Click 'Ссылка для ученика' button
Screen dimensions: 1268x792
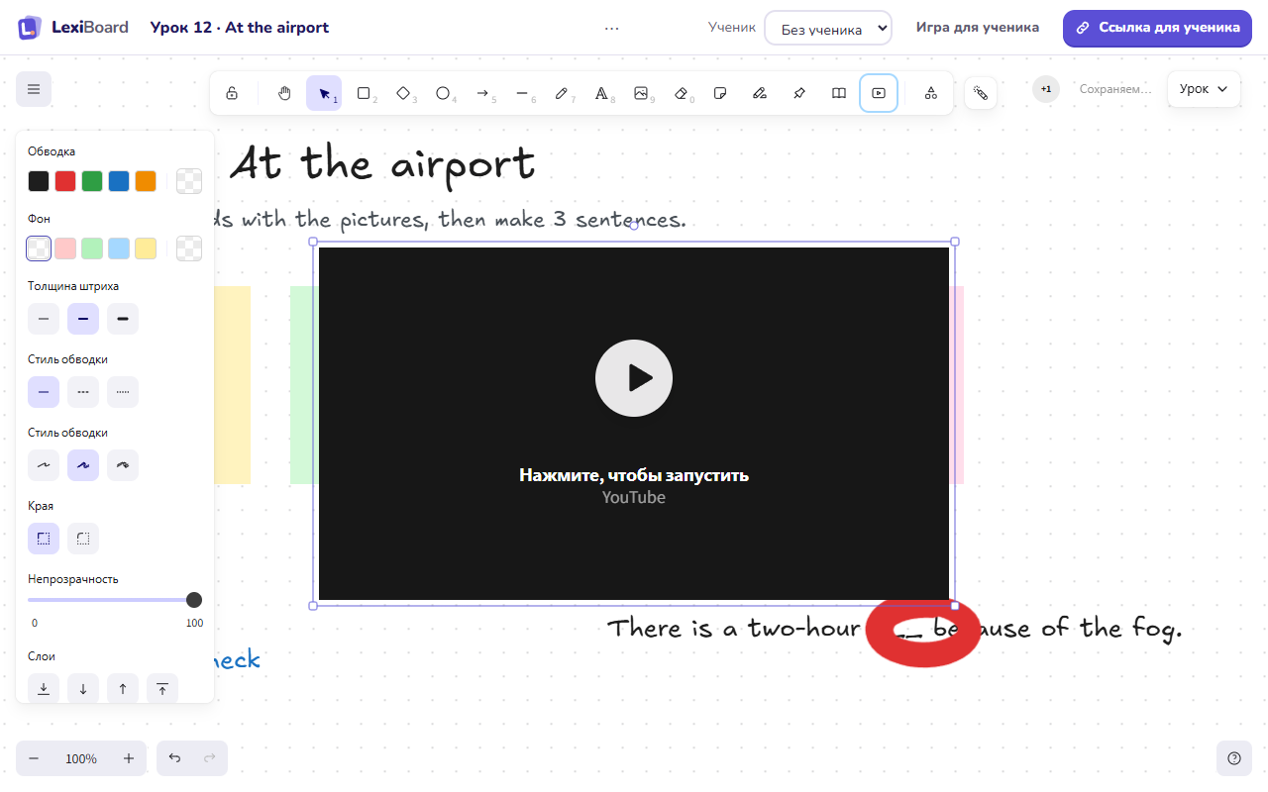1157,28
